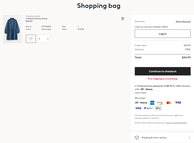Image resolution: width=194 pixels, height=143 pixels.
Task: Click the Mastercard payment icon
Action: [x=169, y=103]
